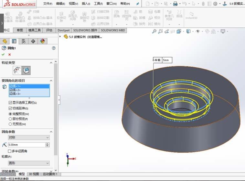Switch to the 草图 ribbon tab
This screenshot has width=245, height=181.
pos(20,30)
